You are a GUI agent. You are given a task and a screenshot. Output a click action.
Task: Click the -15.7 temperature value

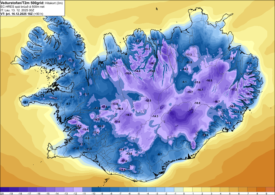190,92
